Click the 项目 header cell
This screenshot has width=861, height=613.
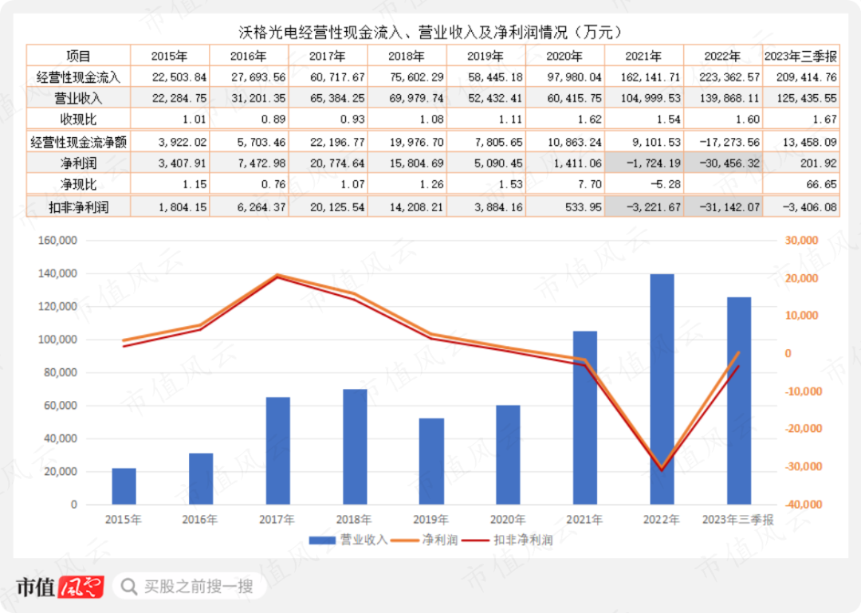[x=78, y=56]
